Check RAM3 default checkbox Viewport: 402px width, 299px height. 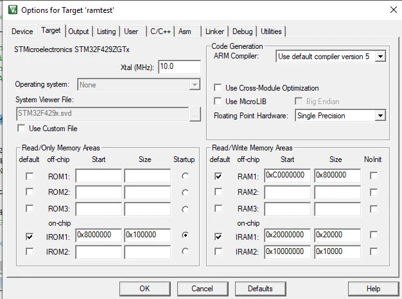click(218, 208)
